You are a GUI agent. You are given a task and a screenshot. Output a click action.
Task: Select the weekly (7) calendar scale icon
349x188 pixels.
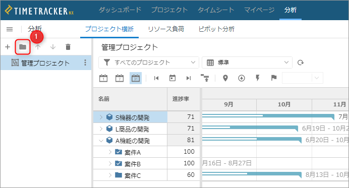point(120,78)
